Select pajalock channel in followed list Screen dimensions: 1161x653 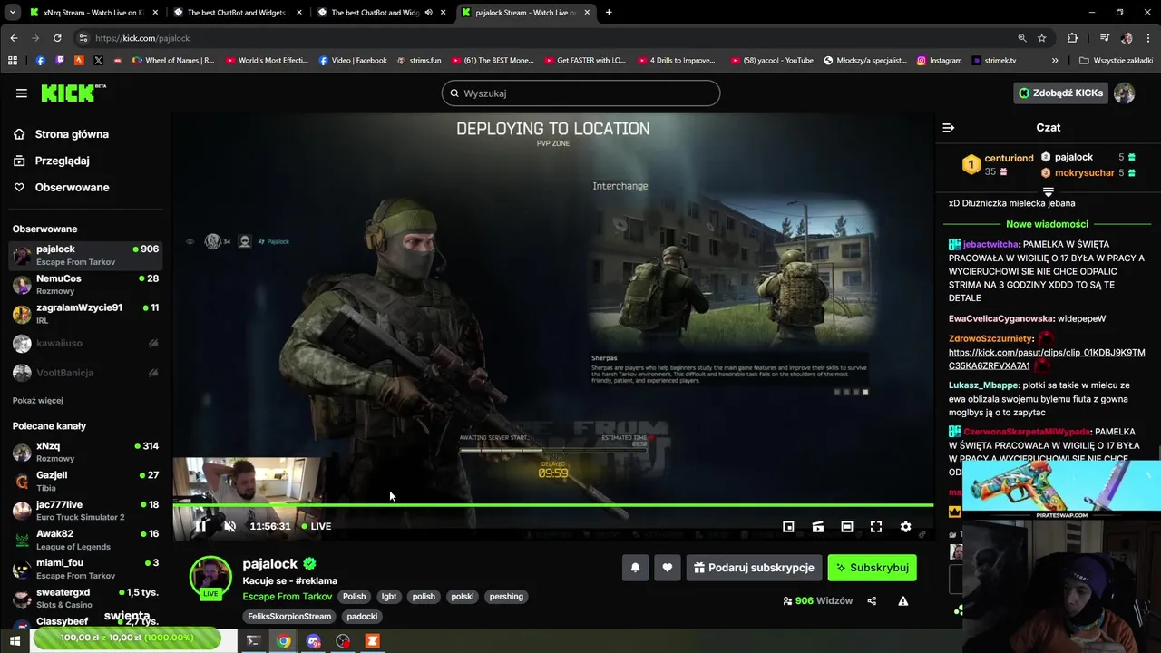86,256
